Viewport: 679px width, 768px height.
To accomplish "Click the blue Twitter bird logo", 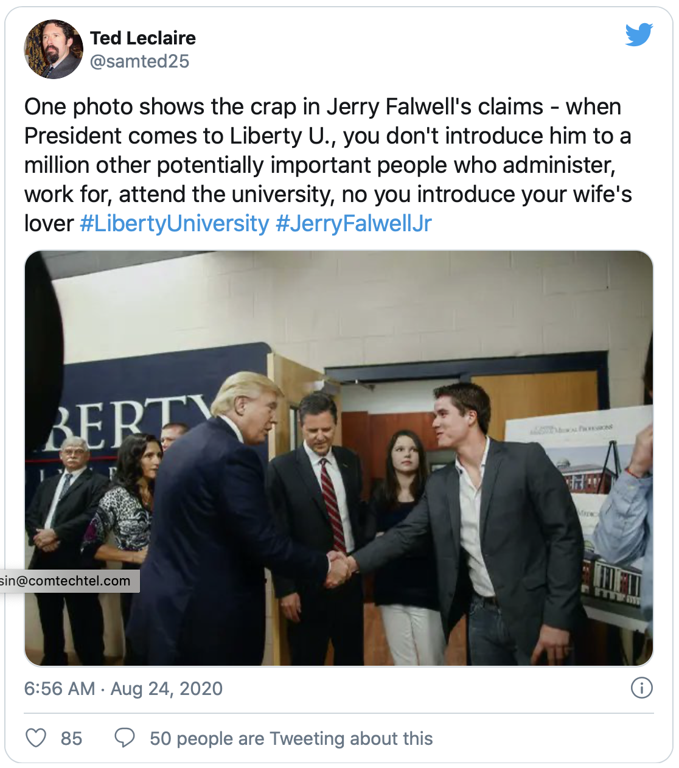I will [639, 35].
